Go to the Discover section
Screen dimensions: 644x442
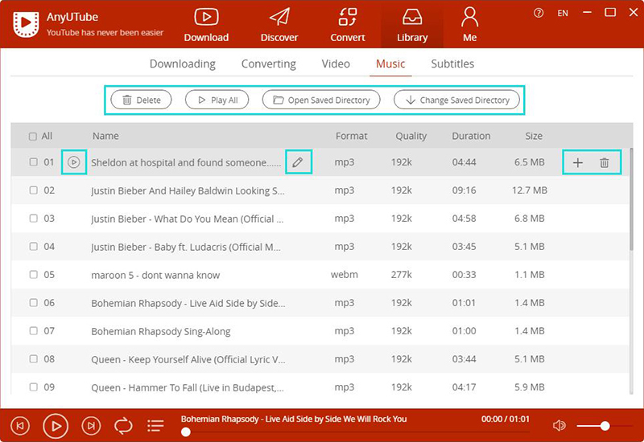[279, 25]
